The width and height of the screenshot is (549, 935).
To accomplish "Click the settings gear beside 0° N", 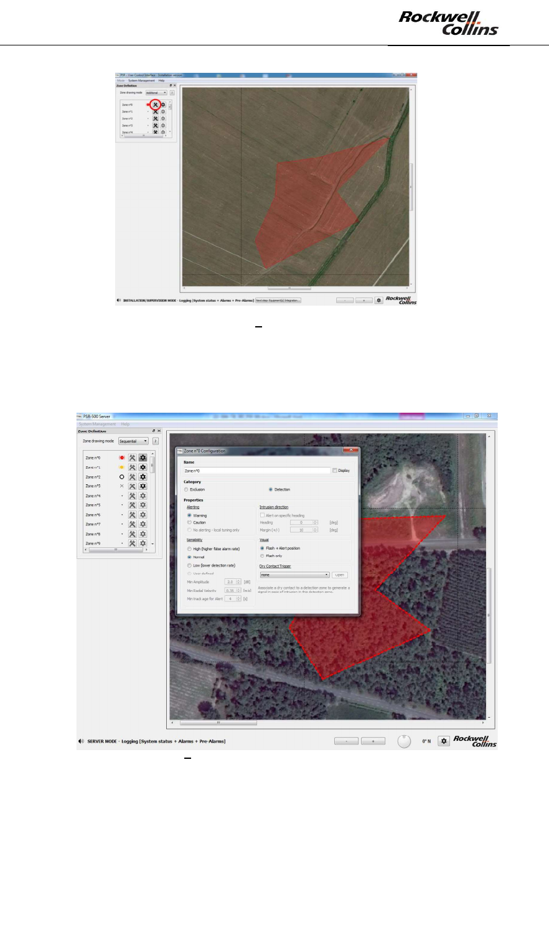I will pyautogui.click(x=444, y=741).
